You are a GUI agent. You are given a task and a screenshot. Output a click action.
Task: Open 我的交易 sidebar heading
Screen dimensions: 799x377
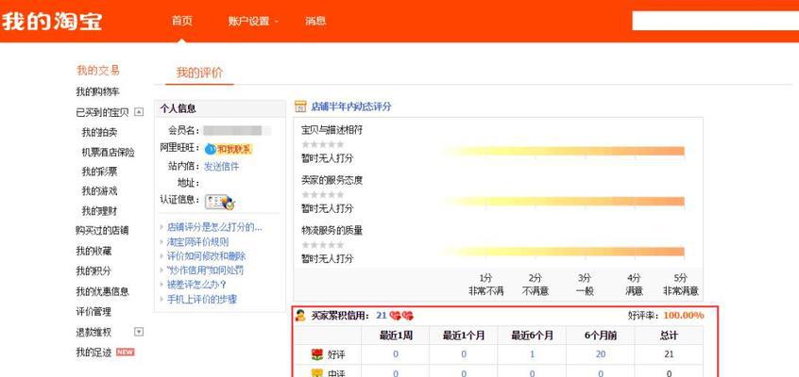pos(98,70)
